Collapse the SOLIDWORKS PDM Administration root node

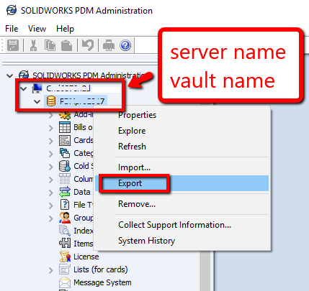(10, 76)
